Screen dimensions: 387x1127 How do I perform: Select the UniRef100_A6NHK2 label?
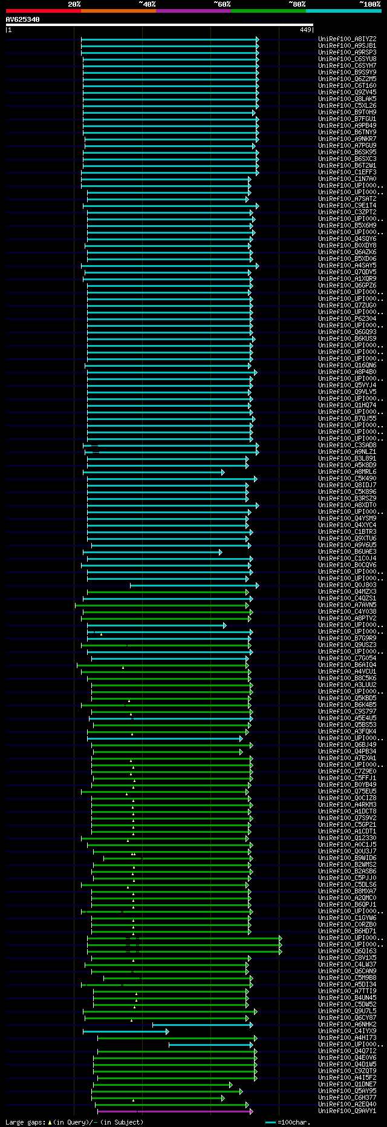347,1024
